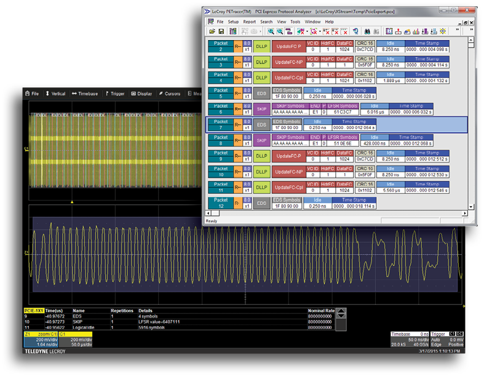The height and width of the screenshot is (376, 484).
Task: Click the Zoom In magnifier icon
Action: (270, 31)
